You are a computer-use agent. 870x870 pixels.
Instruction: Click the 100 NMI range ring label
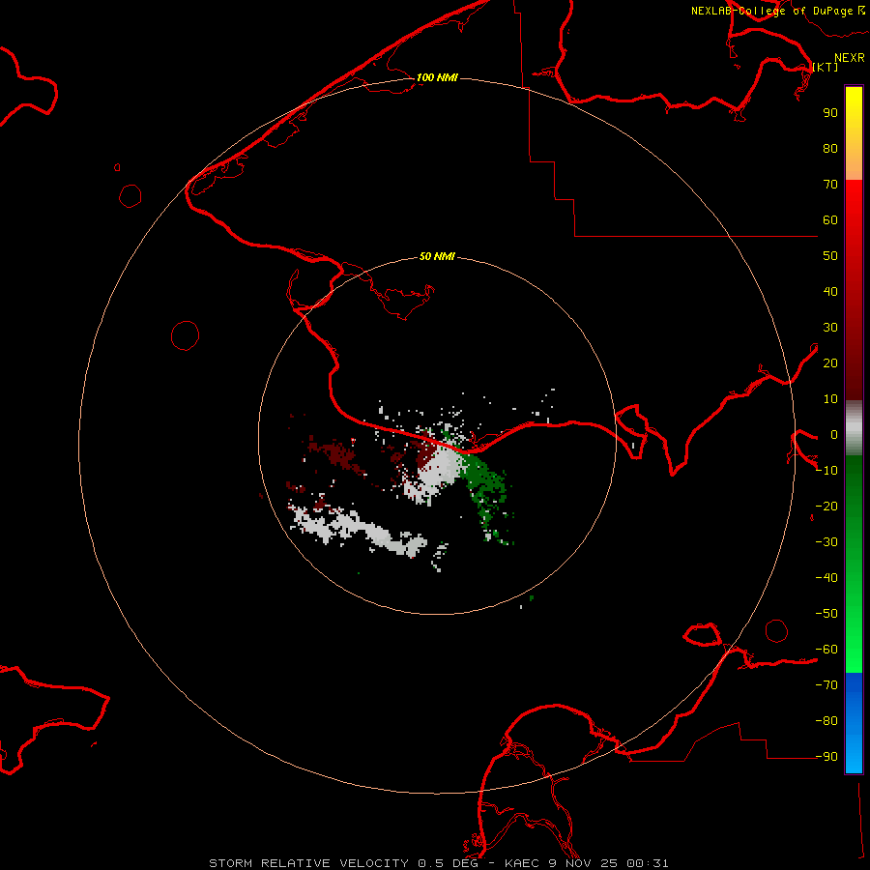pos(437,77)
